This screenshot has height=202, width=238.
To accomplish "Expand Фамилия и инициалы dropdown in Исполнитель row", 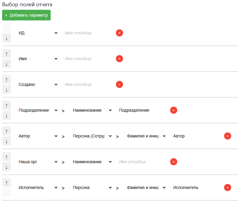I will click(146, 187).
